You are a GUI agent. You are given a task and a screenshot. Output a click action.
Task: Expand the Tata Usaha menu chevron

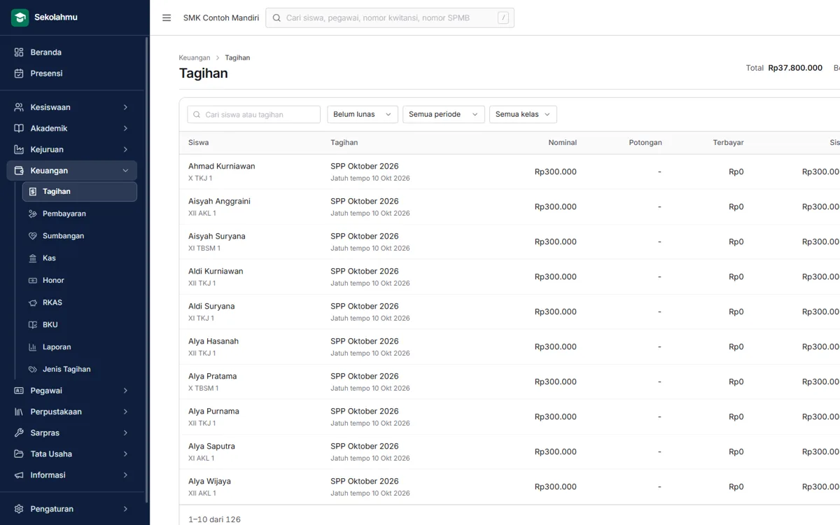(126, 454)
